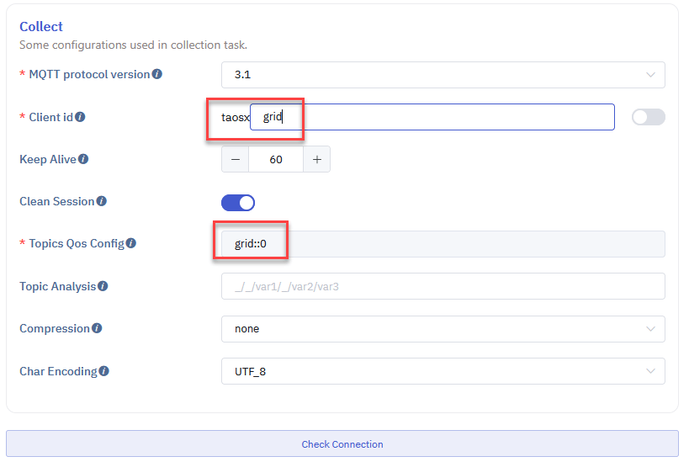Disable the Clean Session switch
Screen dimensions: 689x462
point(238,202)
